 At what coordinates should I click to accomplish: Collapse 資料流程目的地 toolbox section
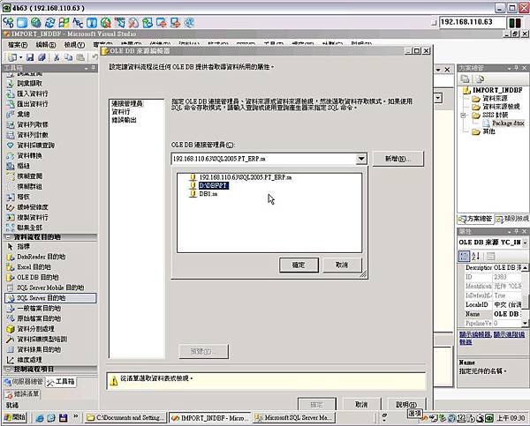(8, 237)
